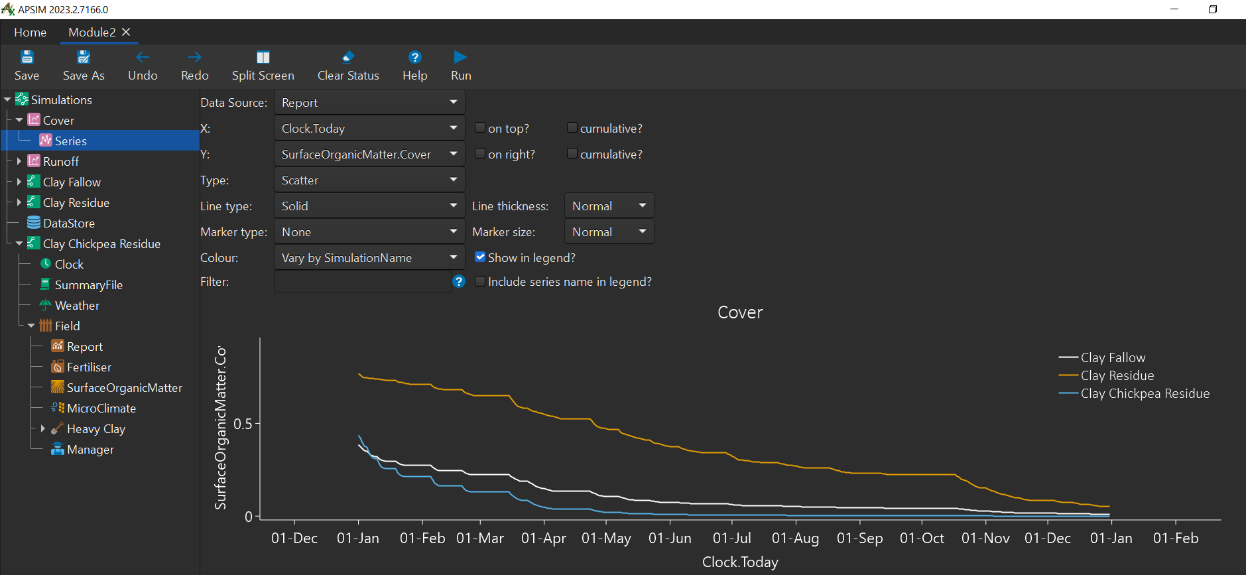Viewport: 1246px width, 575px height.
Task: Run the simulation with play icon
Action: pos(461,57)
